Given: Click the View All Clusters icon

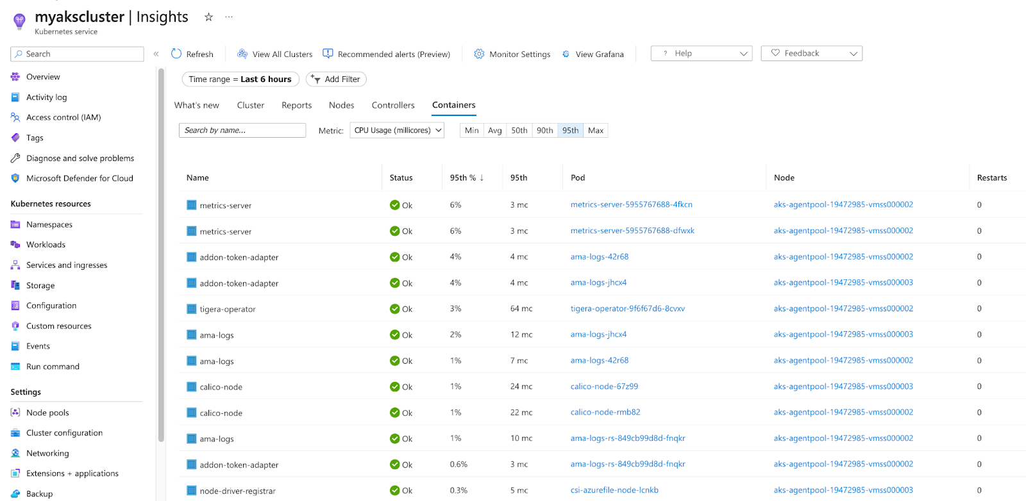Looking at the screenshot, I should click(242, 54).
